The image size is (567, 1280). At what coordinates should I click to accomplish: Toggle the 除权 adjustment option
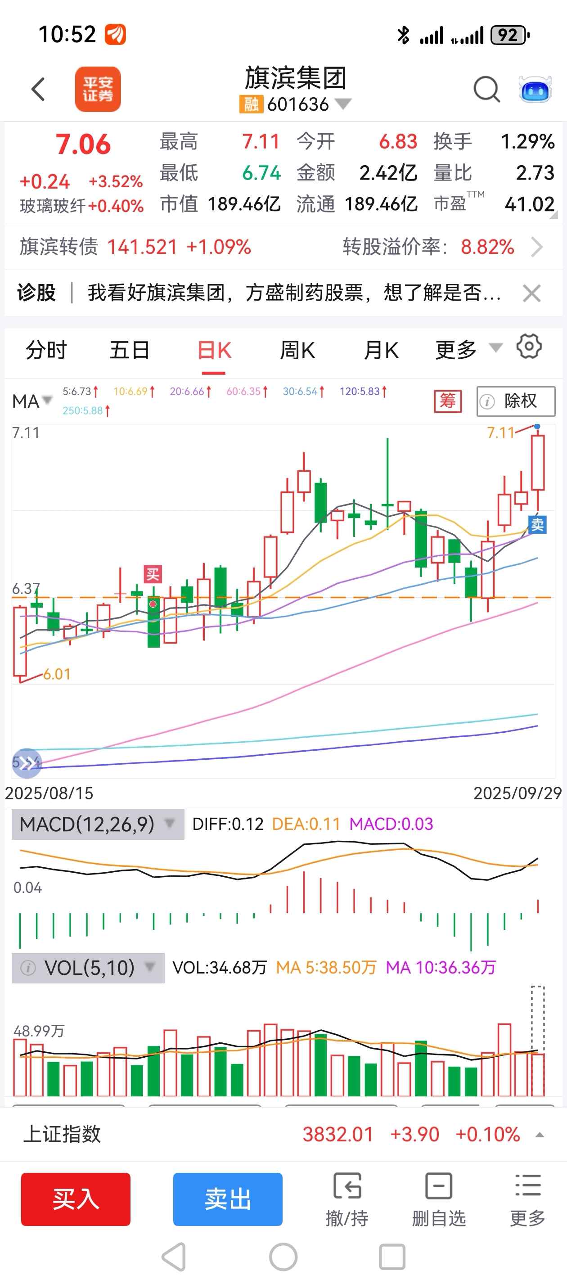(x=516, y=401)
